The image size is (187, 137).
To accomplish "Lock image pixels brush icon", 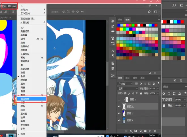I will tap(129, 93).
